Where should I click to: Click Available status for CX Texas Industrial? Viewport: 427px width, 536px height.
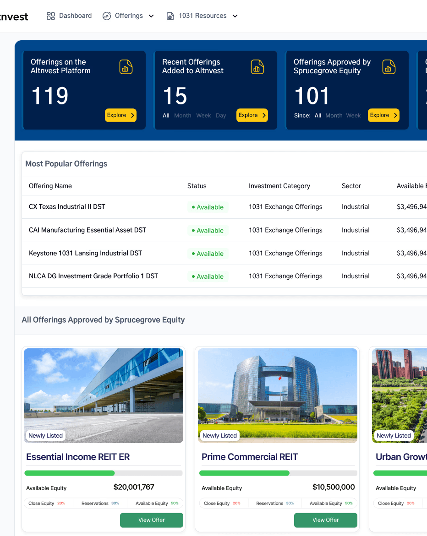tap(208, 207)
